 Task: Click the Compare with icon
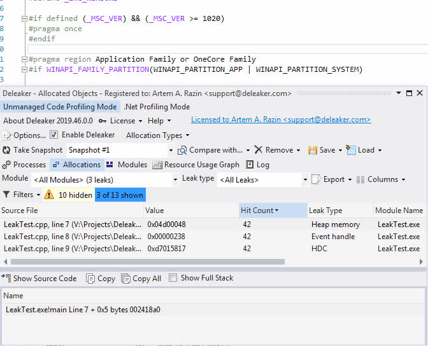click(x=182, y=150)
